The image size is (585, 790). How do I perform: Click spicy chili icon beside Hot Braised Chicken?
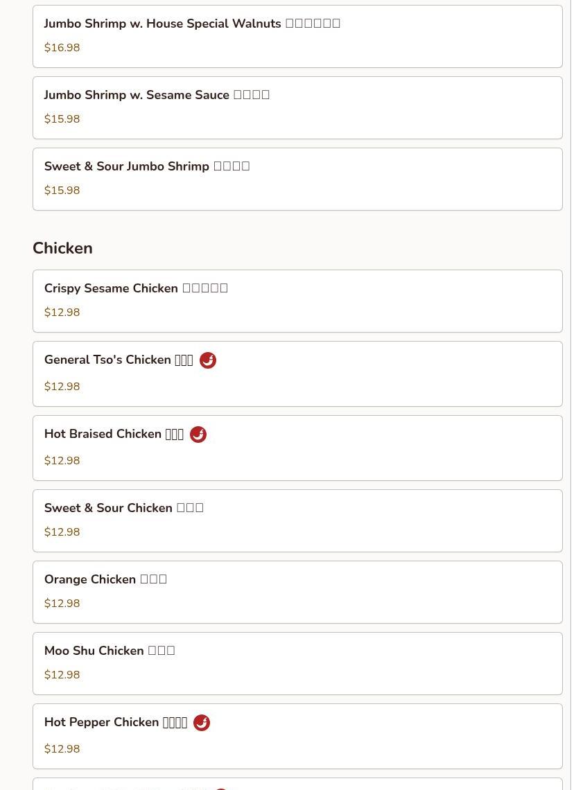point(198,434)
